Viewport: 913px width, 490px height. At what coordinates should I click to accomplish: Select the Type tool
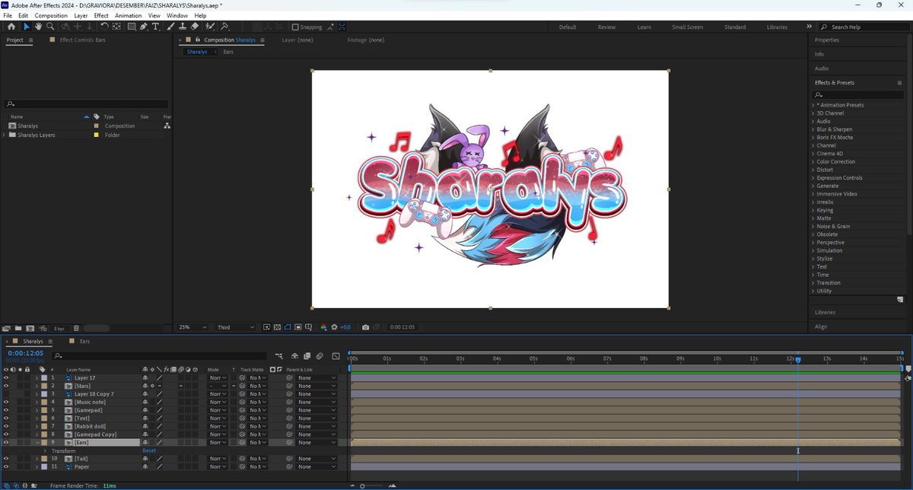point(156,27)
